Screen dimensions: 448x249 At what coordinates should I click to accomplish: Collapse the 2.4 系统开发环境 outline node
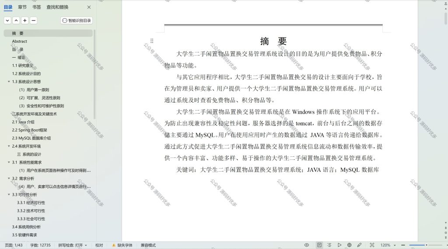point(9,146)
